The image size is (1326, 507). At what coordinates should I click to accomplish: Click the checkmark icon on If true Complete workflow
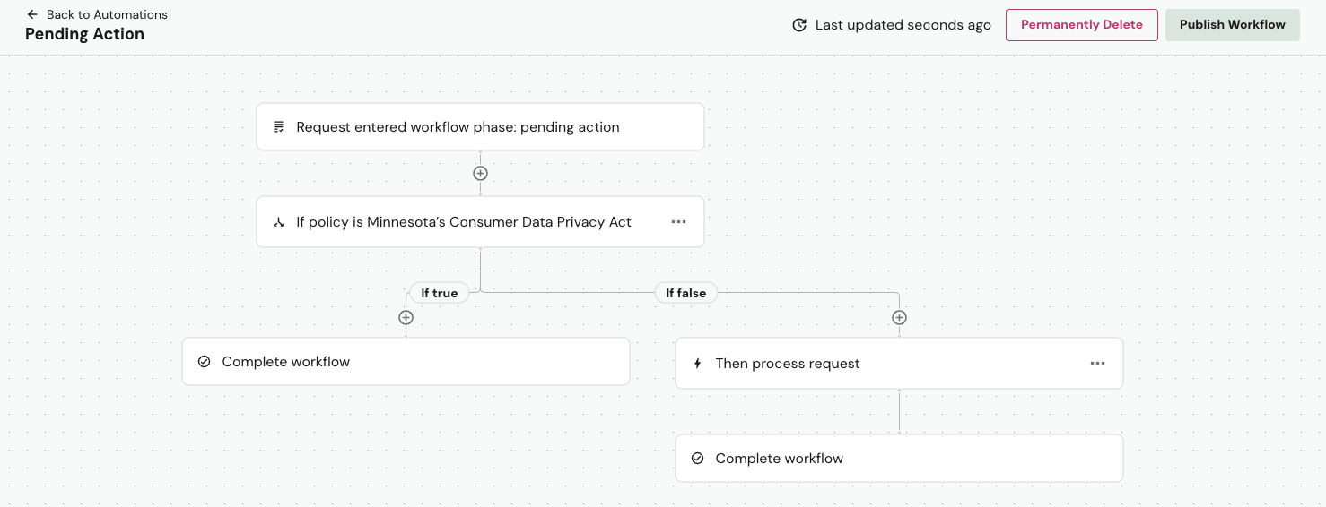click(204, 362)
